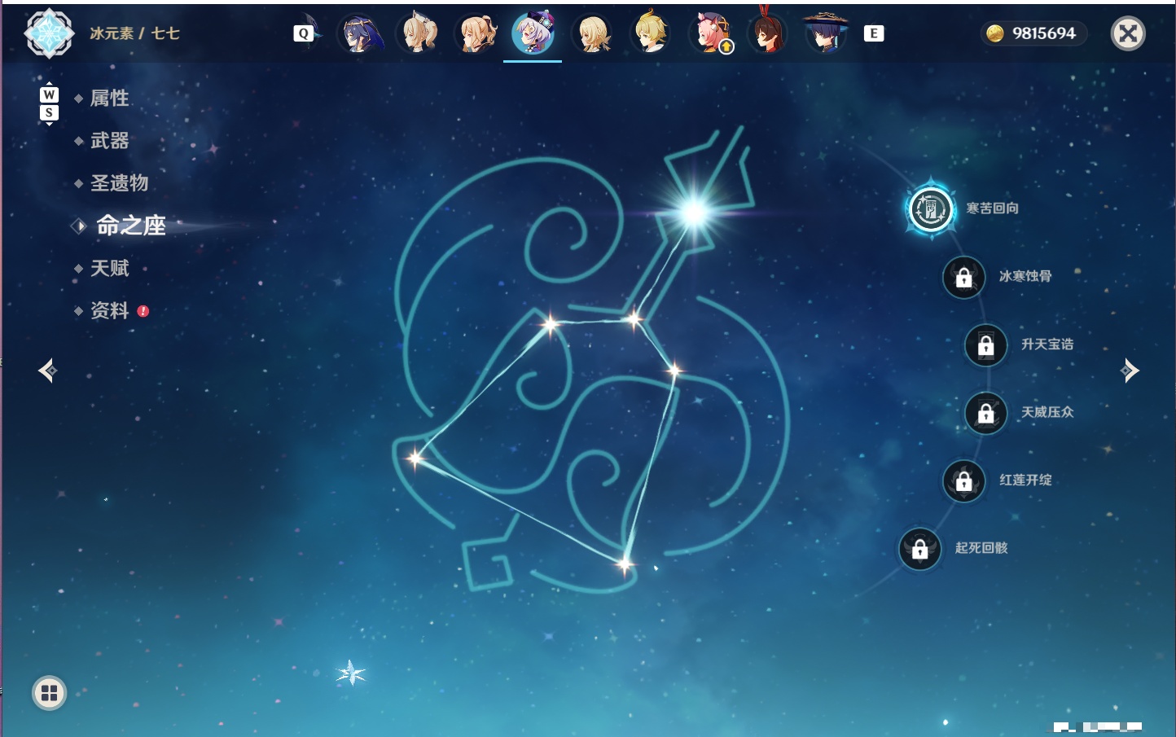Open the 武器 weapon menu
Viewport: 1176px width, 737px height.
coord(109,141)
